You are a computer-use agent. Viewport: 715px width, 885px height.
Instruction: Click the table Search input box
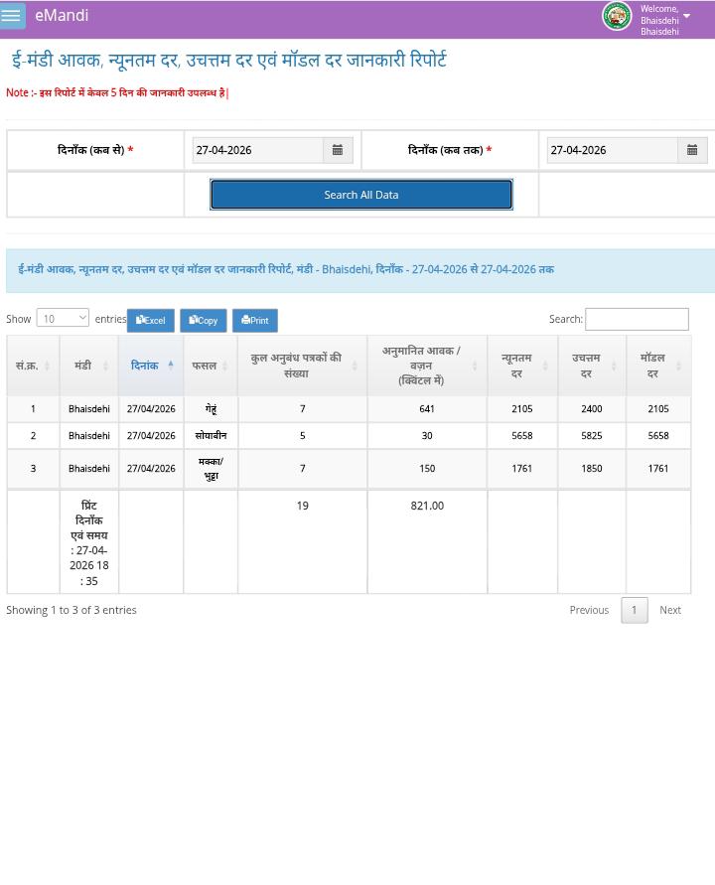click(636, 319)
